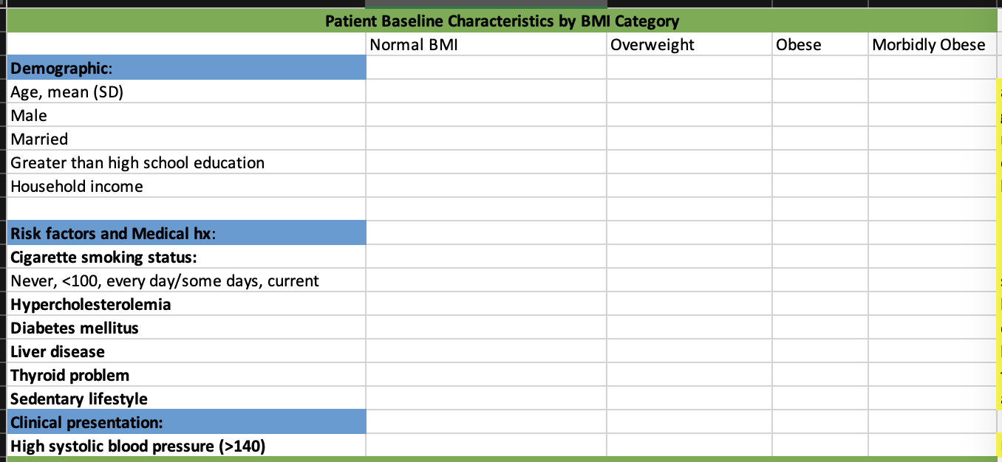Viewport: 1002px width, 462px height.
Task: Click the Diabetes mellitus label cell
Action: coord(187,328)
